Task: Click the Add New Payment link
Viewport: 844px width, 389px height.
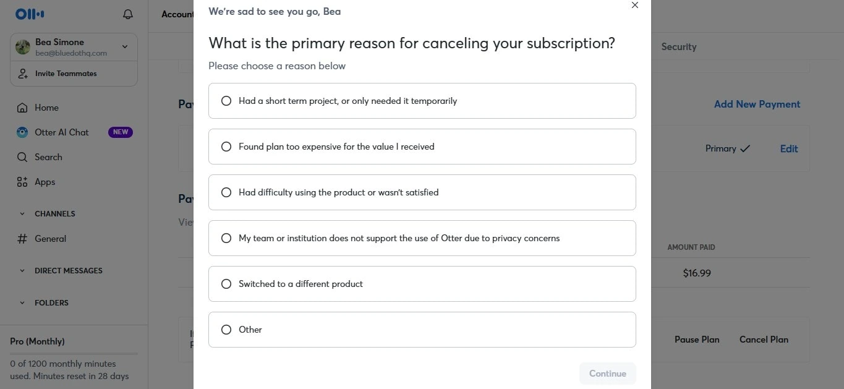Action: [x=757, y=104]
